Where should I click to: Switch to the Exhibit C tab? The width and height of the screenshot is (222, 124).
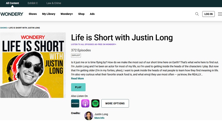pyautogui.click(x=33, y=3)
